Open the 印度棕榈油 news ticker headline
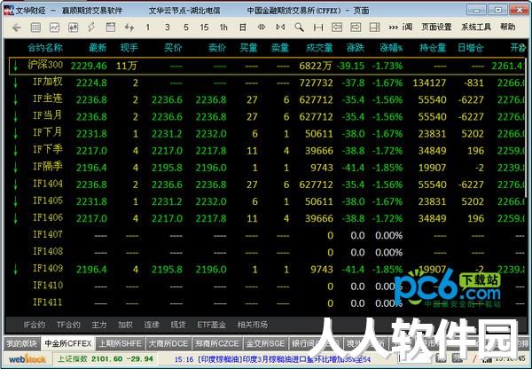532x369 pixels. [x=272, y=359]
